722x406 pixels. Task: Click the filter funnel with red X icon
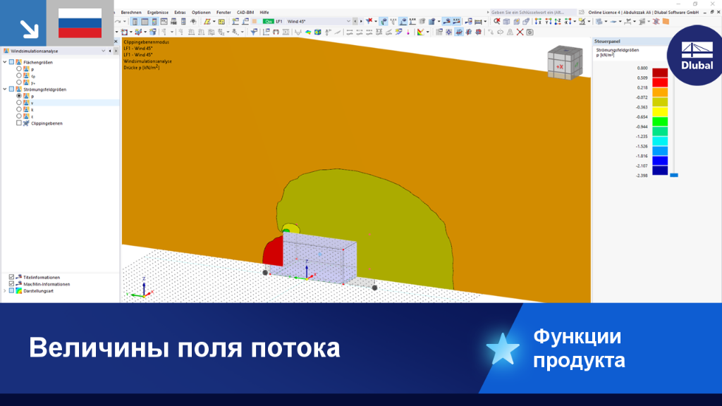(369, 21)
